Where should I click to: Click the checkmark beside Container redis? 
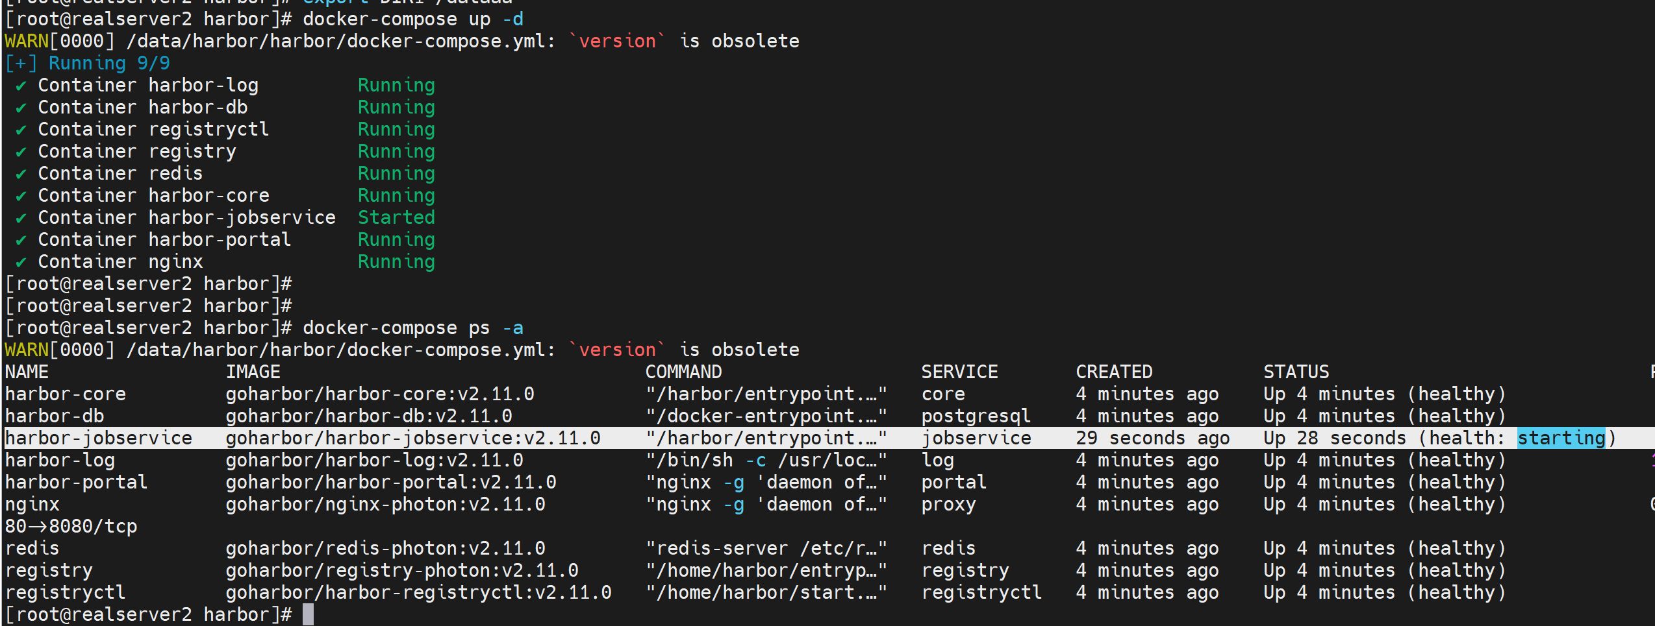(x=21, y=175)
